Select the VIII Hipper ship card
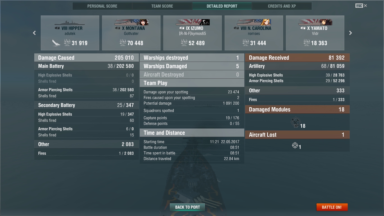The image size is (384, 216). (x=70, y=33)
